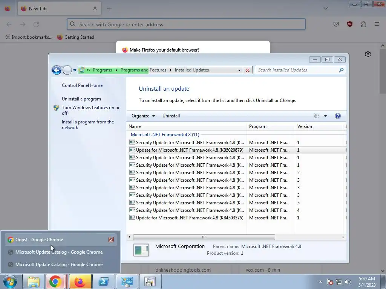
Task: Open Install a program from the network
Action: [x=88, y=125]
